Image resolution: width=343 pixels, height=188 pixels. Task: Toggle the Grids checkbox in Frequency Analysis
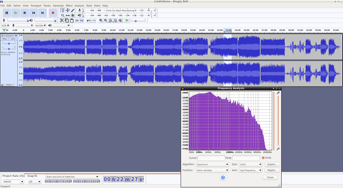263,158
